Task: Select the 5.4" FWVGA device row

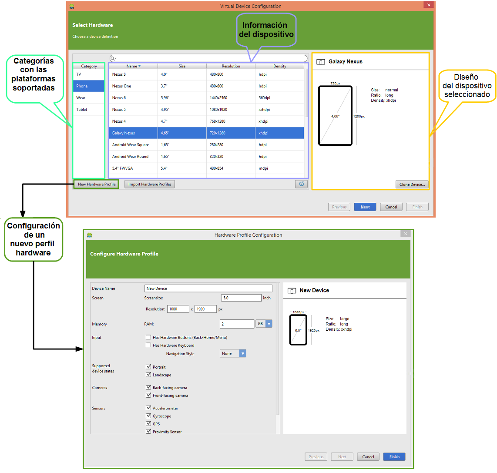Action: (206, 168)
